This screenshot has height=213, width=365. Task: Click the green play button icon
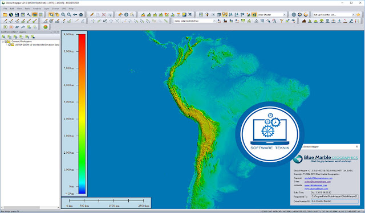(x=5, y=27)
